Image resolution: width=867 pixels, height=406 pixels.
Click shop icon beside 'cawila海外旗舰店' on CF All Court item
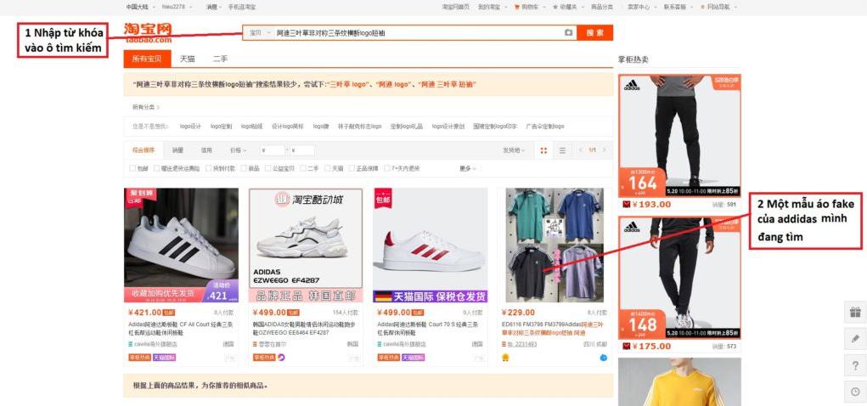pos(131,344)
